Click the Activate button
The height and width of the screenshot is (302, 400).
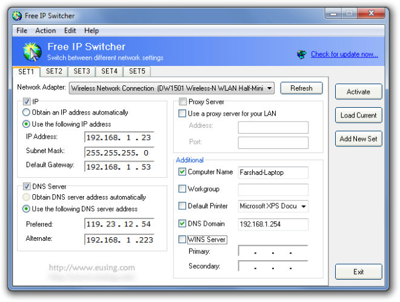tap(358, 92)
